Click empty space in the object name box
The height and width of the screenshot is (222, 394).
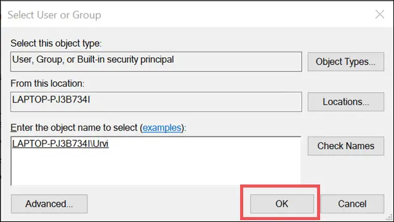click(156, 168)
